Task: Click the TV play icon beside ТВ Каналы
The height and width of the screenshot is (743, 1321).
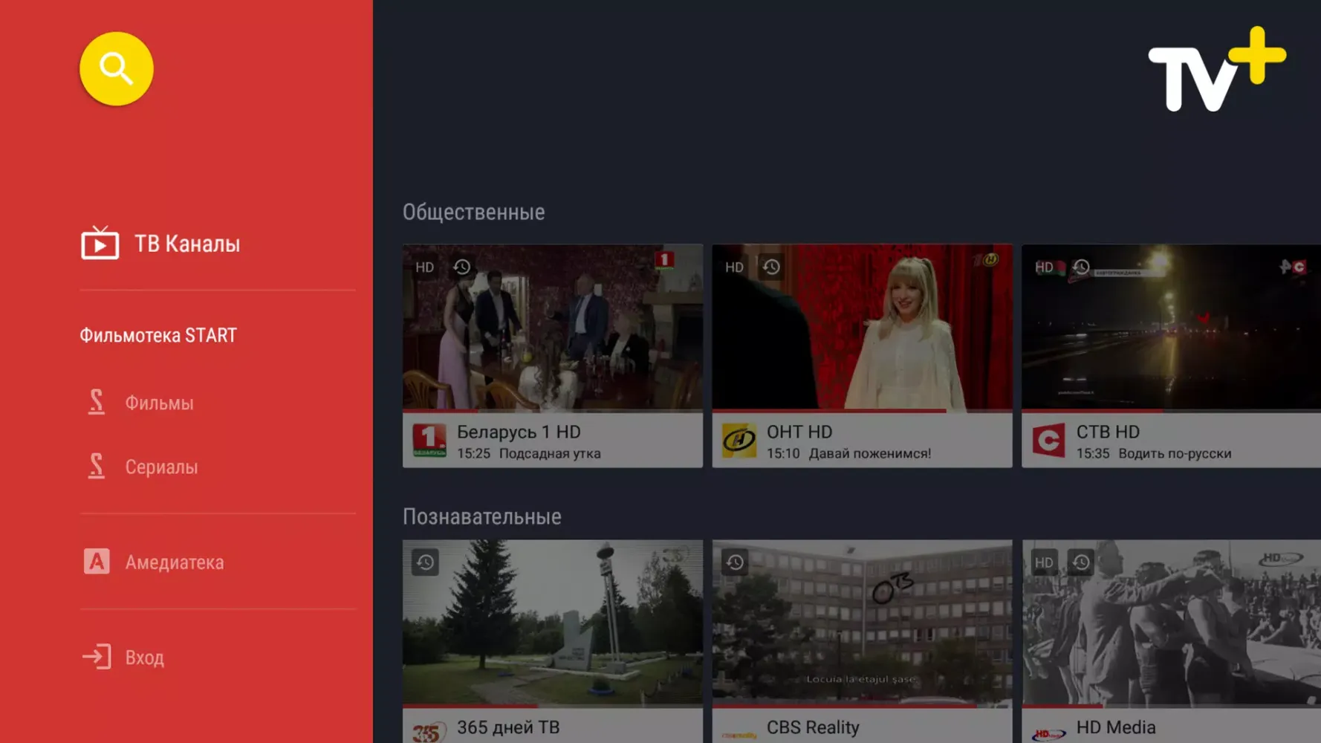Action: (100, 243)
